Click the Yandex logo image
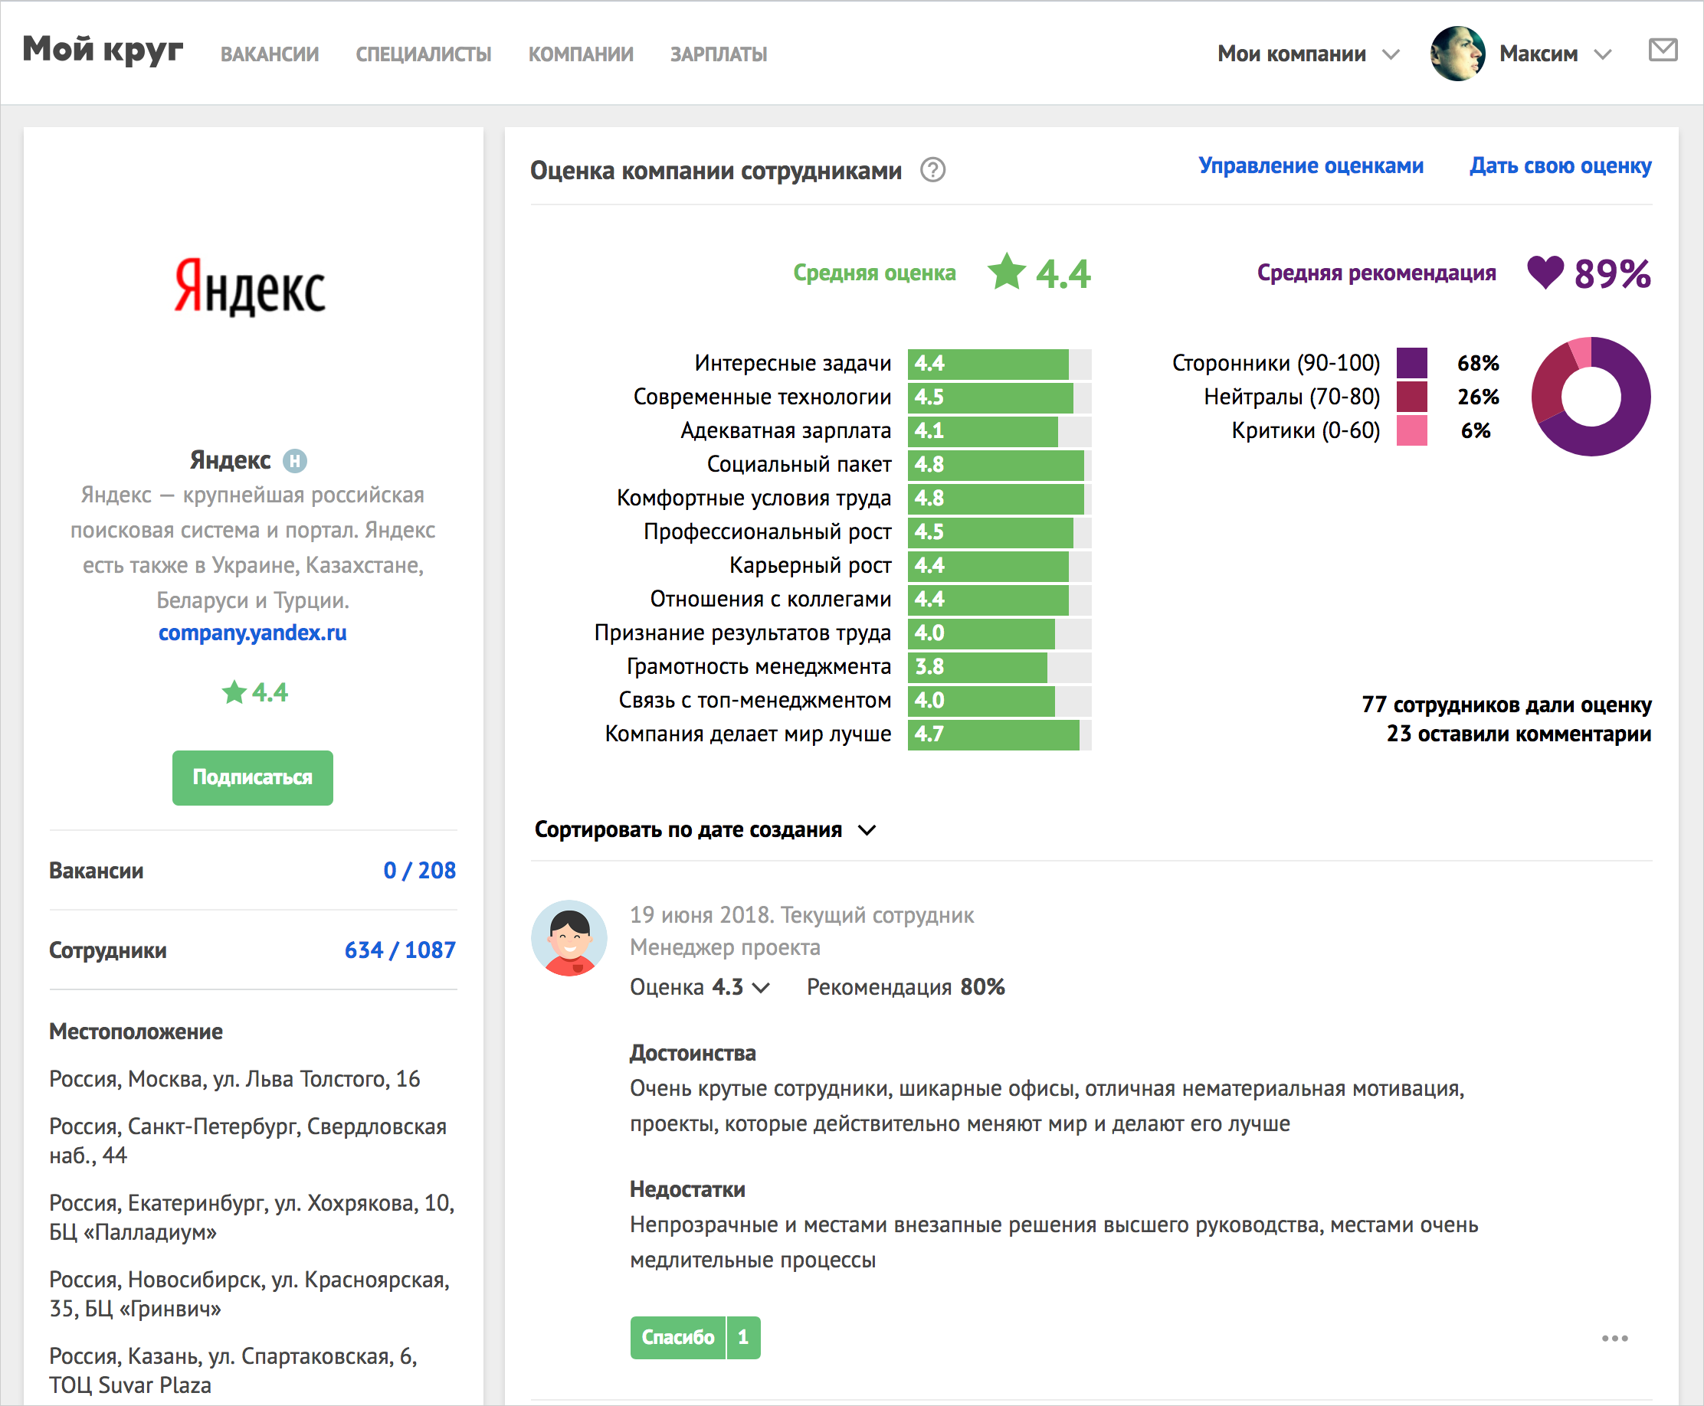The width and height of the screenshot is (1704, 1406). point(251,287)
